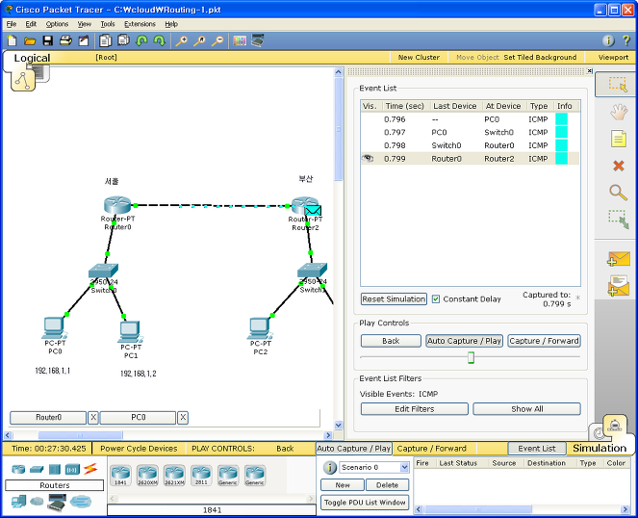Click the Reset Simulation button
Image resolution: width=638 pixels, height=518 pixels.
(x=394, y=298)
